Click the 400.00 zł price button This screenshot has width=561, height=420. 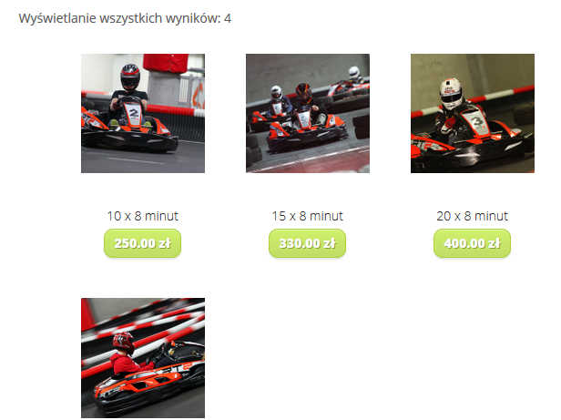(x=472, y=243)
